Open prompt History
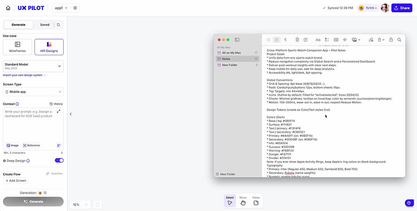Viewport: 417px width, 211px height. pyautogui.click(x=56, y=104)
